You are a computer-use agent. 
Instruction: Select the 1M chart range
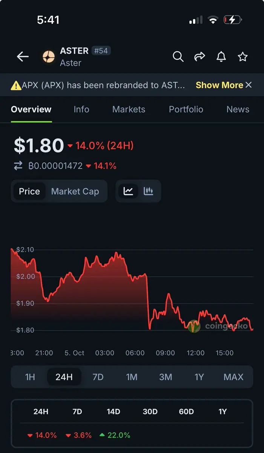pos(132,377)
